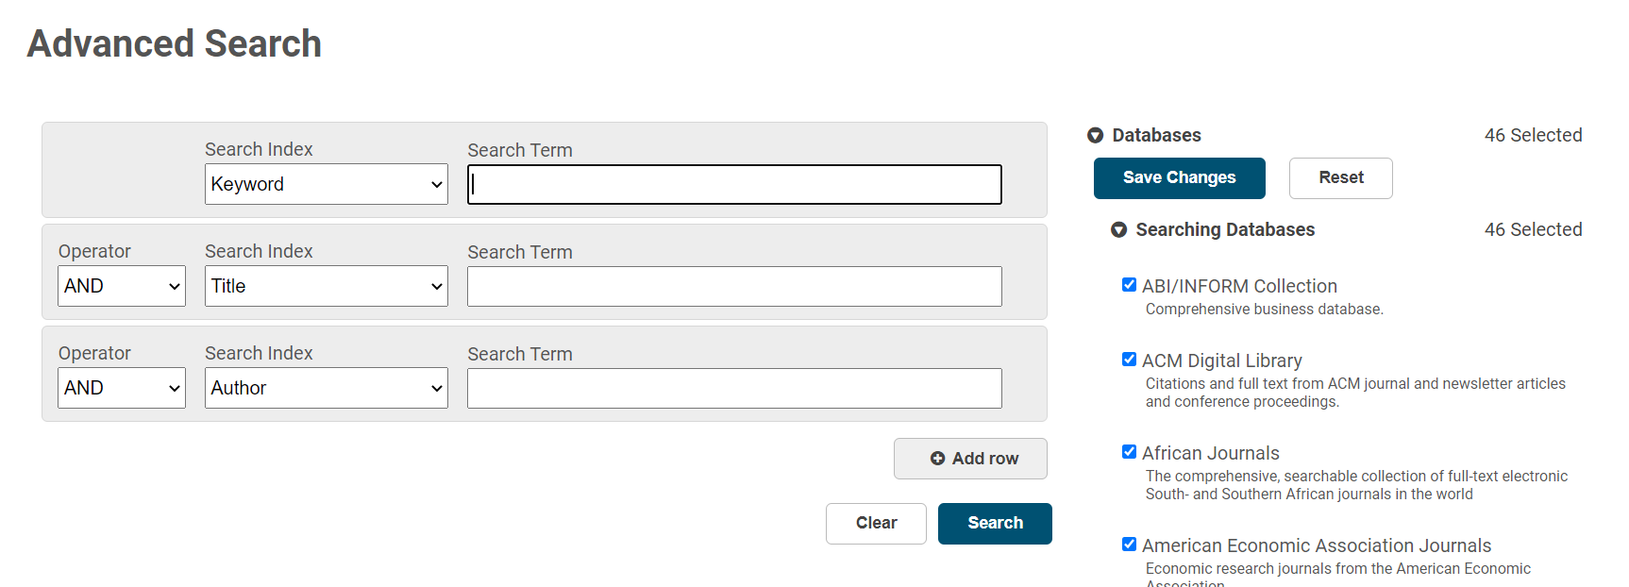
Task: Collapse the Searching Databases arrow icon
Action: coord(1118,230)
